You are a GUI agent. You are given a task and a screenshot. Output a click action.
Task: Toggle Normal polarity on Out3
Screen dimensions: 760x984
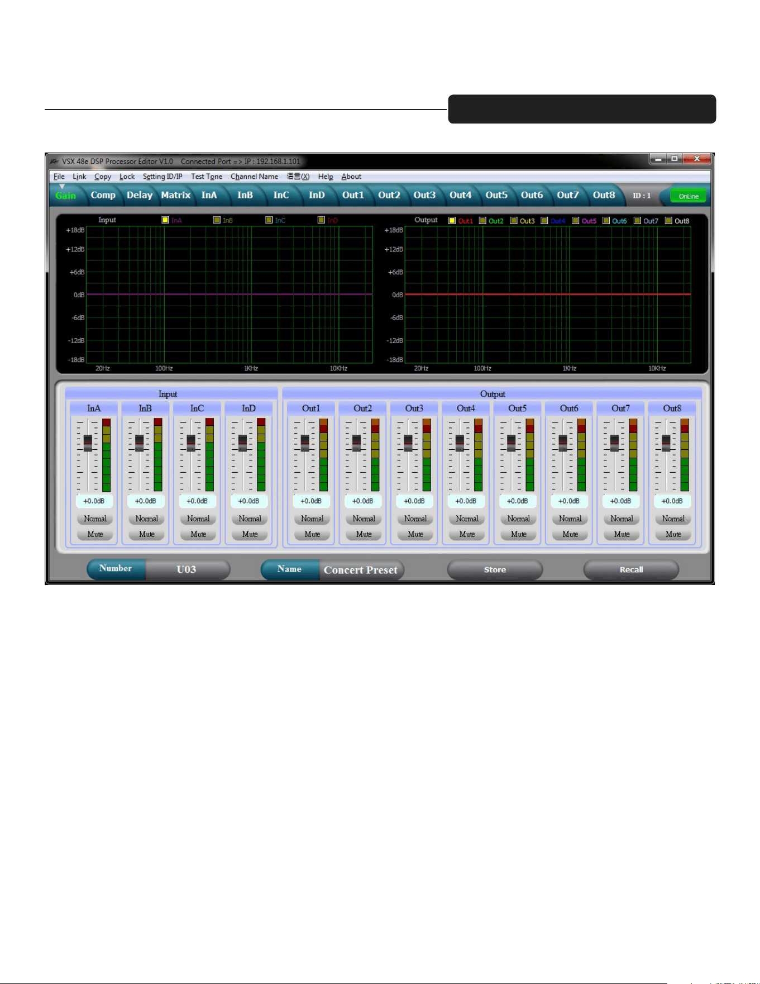[415, 519]
